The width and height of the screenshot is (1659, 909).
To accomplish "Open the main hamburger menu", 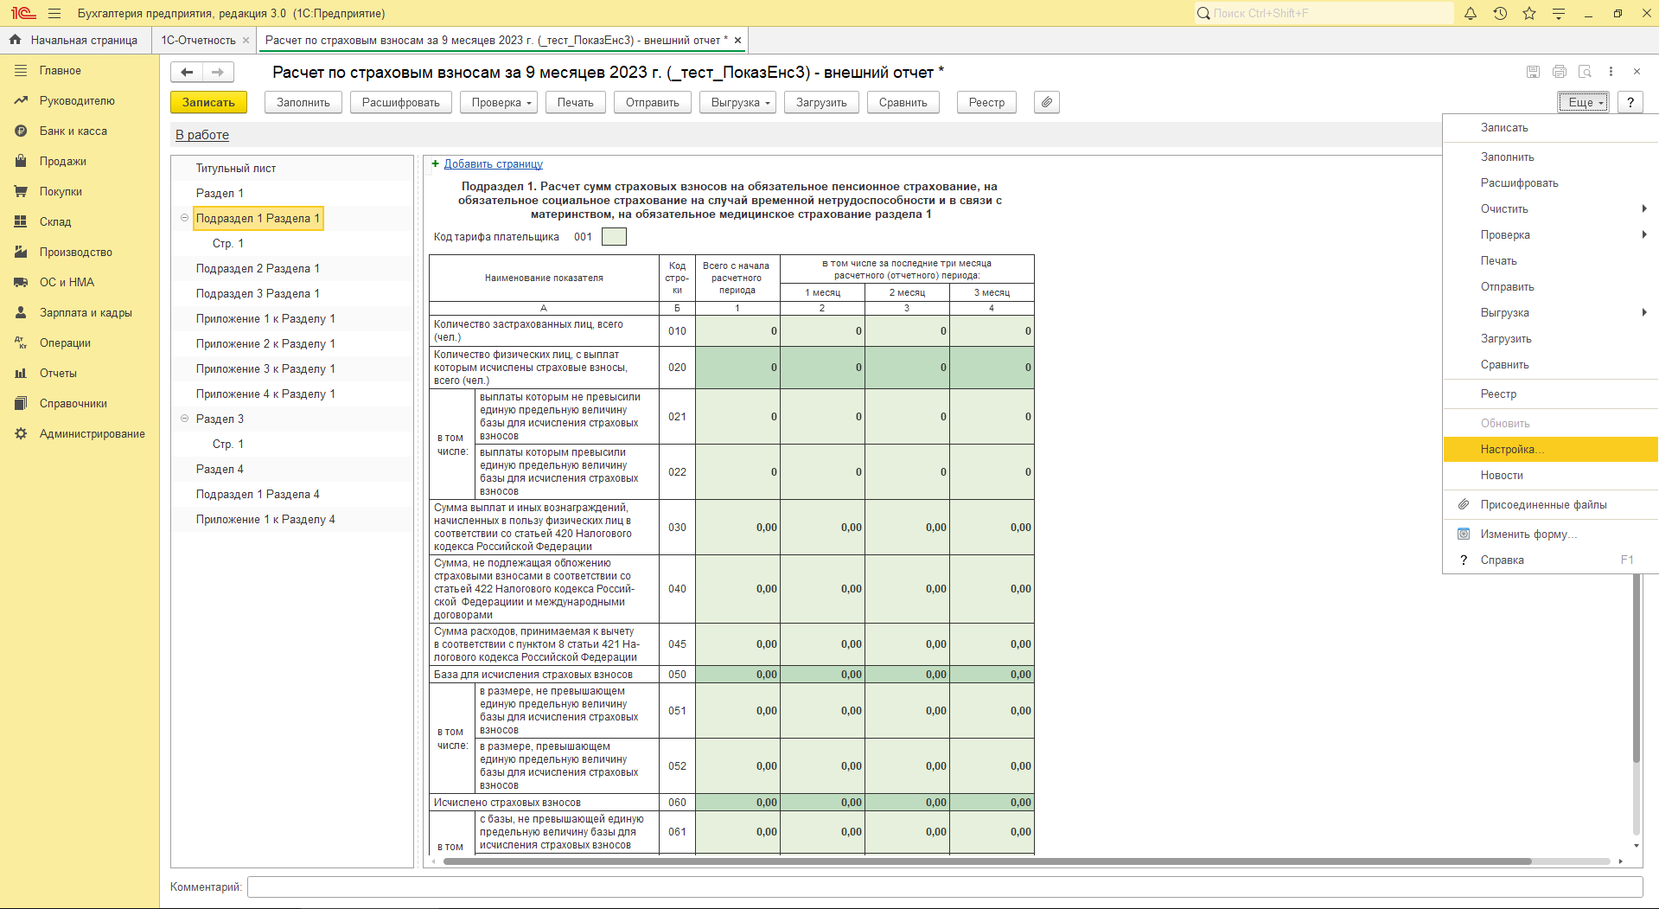I will pos(54,13).
